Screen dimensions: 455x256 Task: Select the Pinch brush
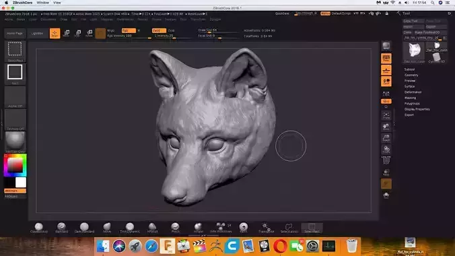(x=175, y=228)
